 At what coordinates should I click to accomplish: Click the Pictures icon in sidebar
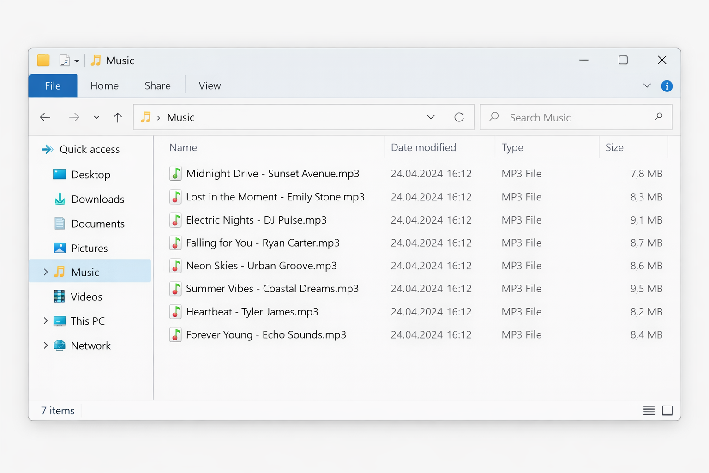tap(60, 248)
